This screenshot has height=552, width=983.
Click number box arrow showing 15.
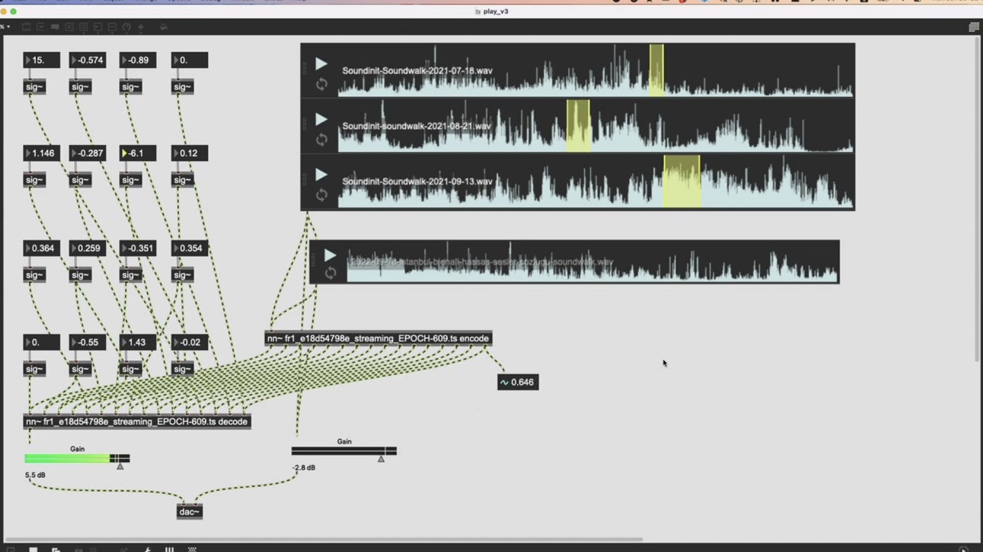pos(28,60)
